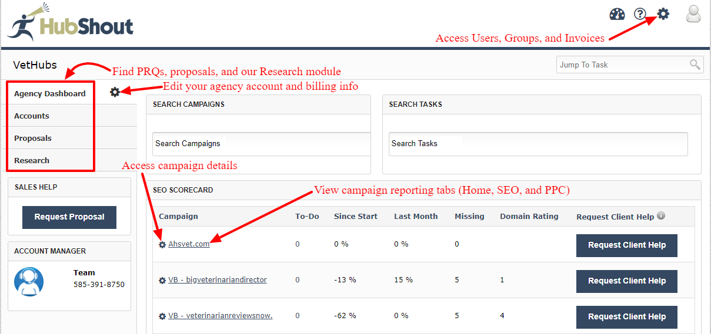Viewport: 711px width, 334px height.
Task: Click the -62 % Since Start value
Action: [x=345, y=316]
